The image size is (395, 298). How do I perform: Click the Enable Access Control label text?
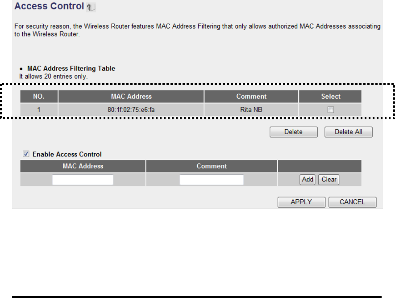point(67,155)
